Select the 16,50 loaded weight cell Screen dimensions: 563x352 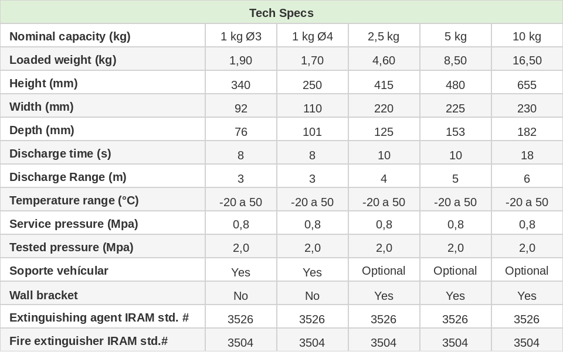point(527,60)
